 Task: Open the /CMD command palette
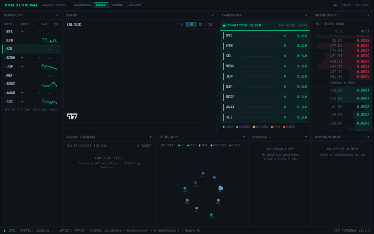[346, 5]
